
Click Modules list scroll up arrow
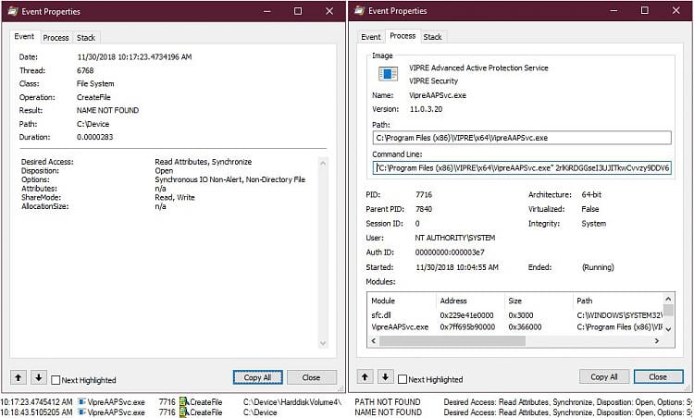tap(668, 299)
